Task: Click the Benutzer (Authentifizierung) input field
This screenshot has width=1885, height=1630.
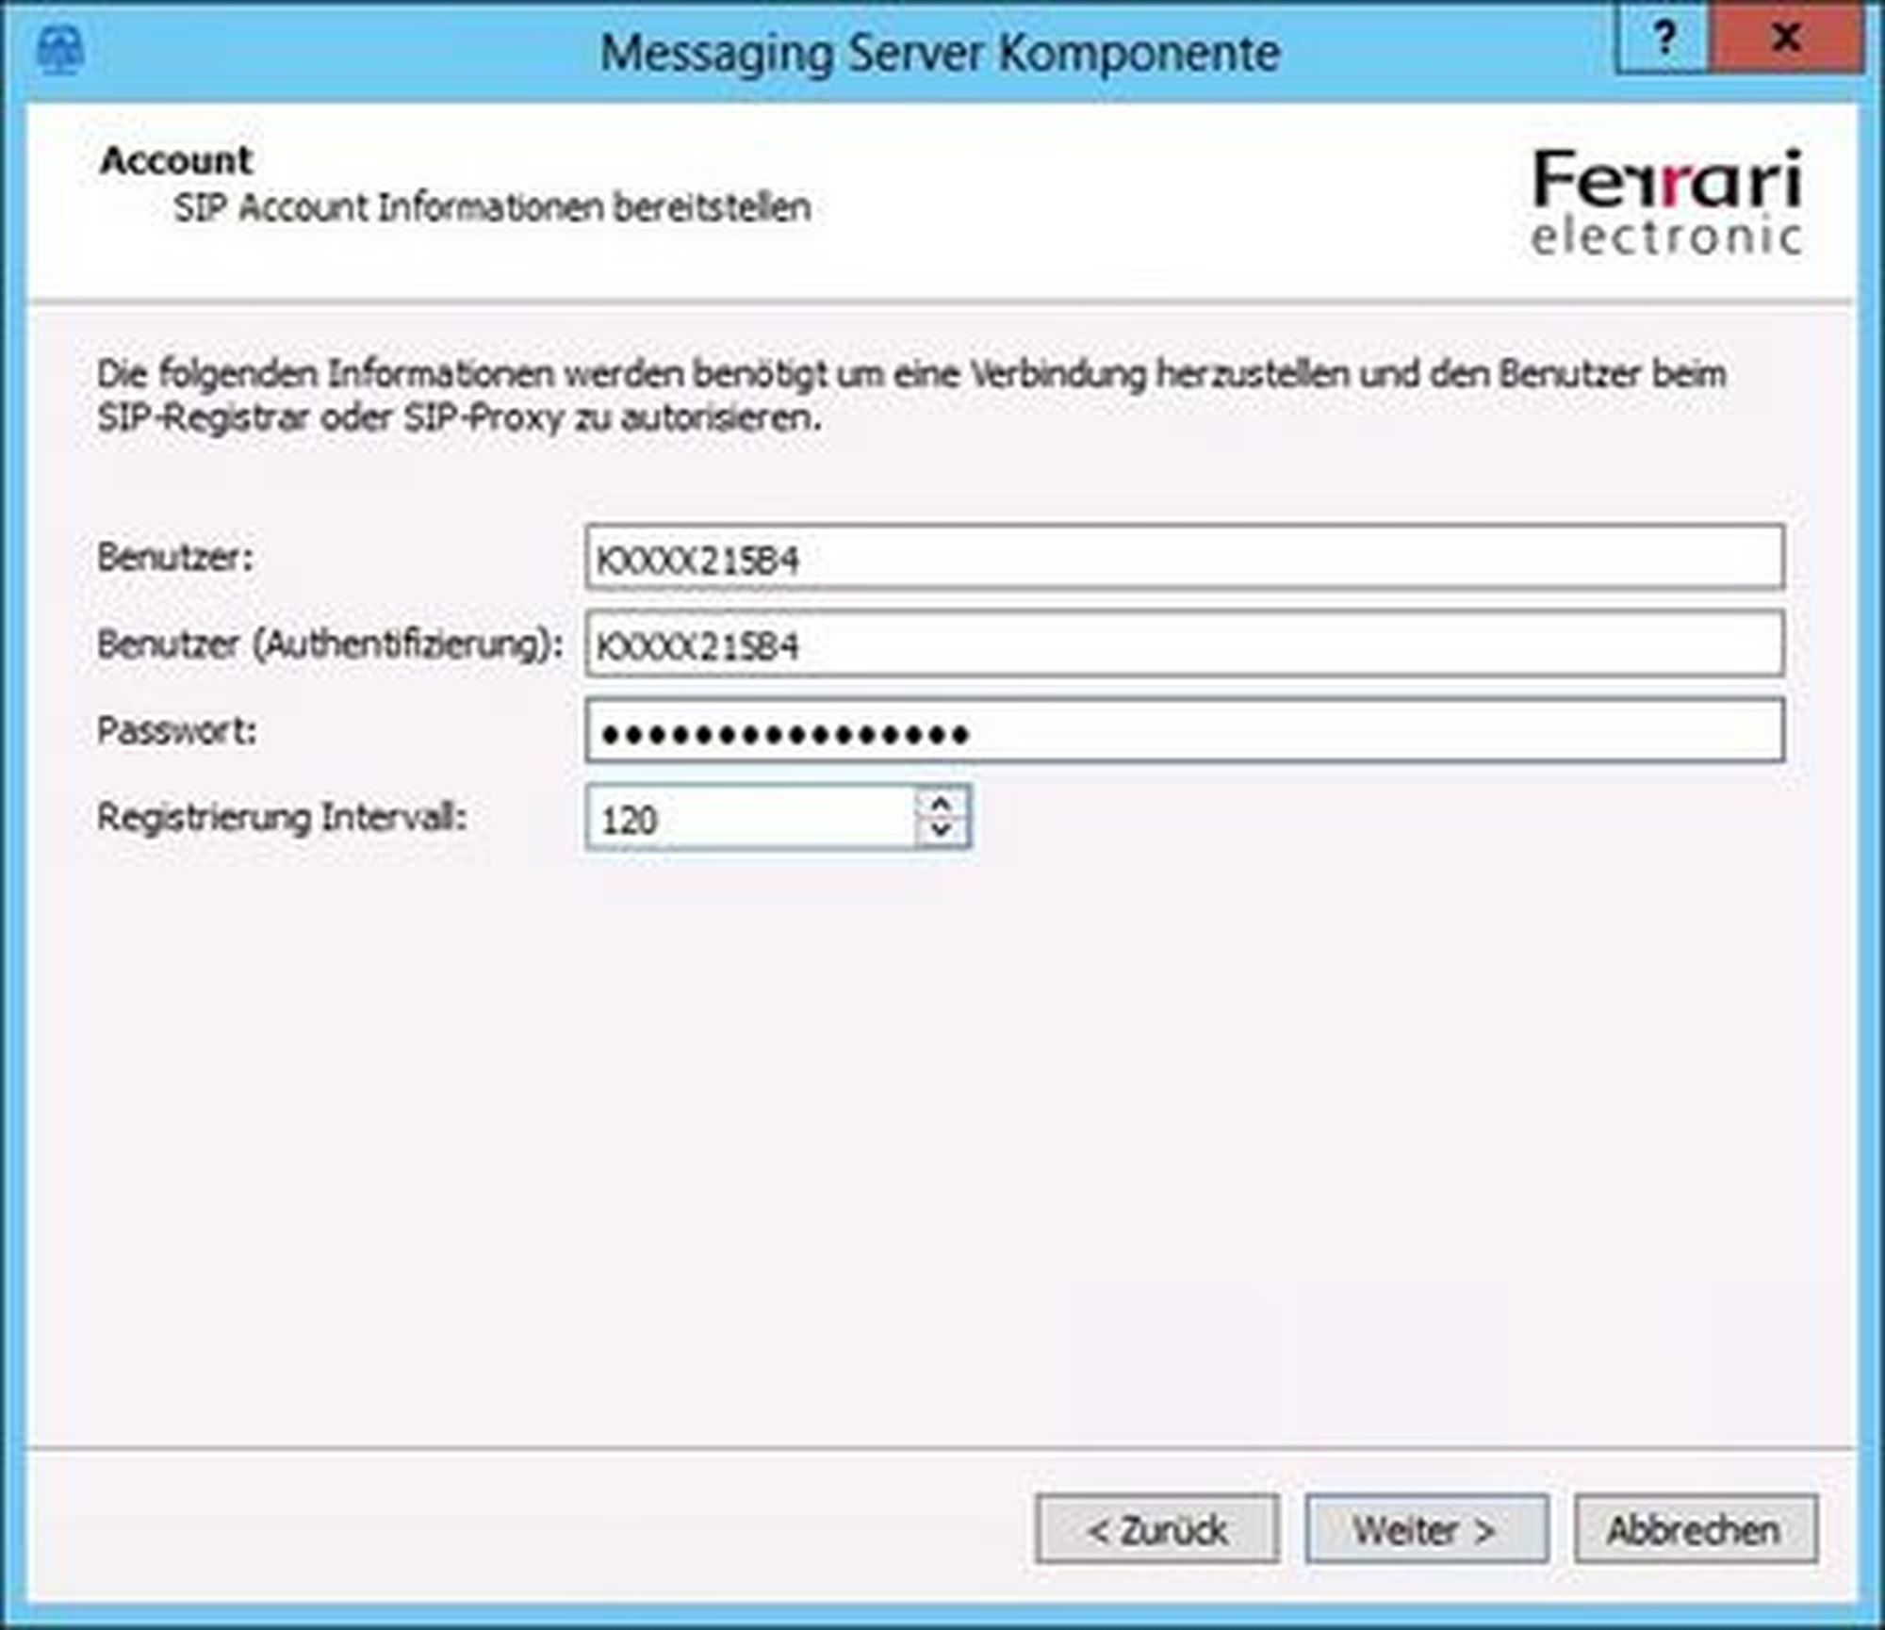Action: [x=1184, y=644]
